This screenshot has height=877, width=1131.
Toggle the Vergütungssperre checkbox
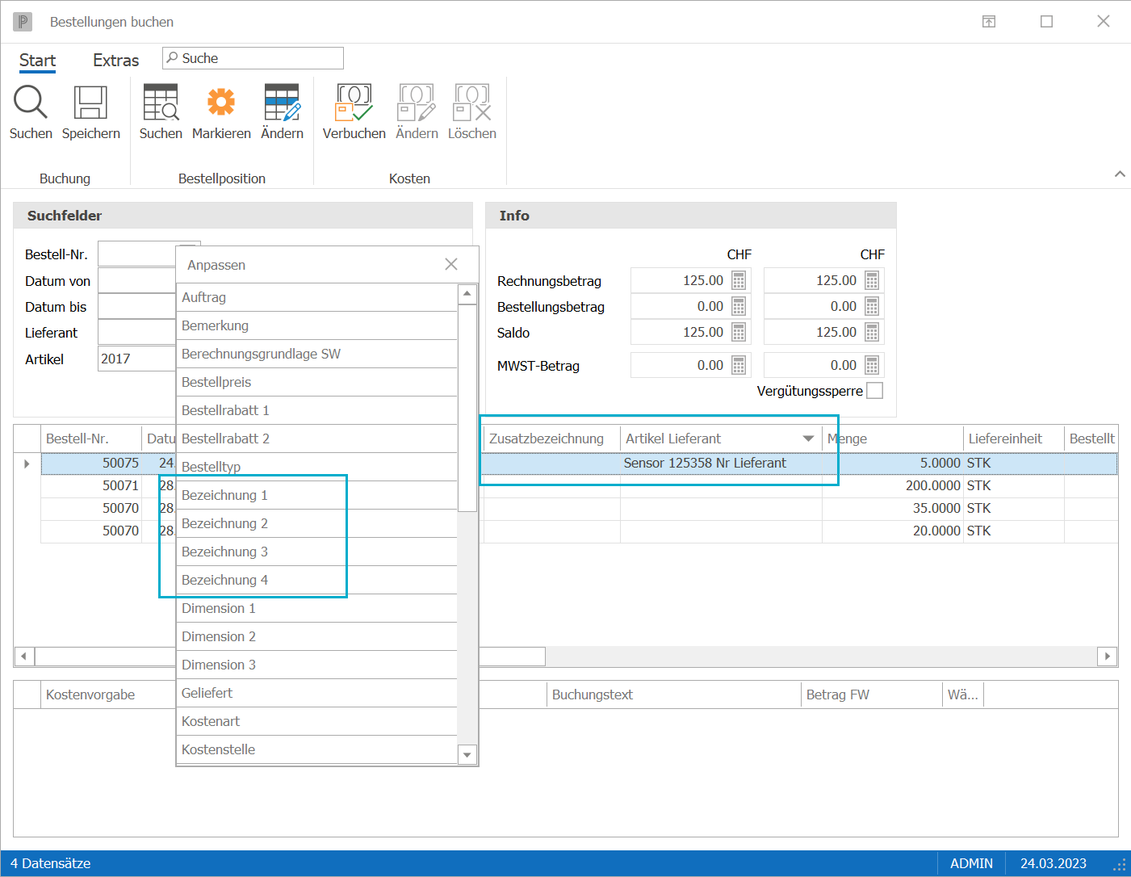coord(874,391)
